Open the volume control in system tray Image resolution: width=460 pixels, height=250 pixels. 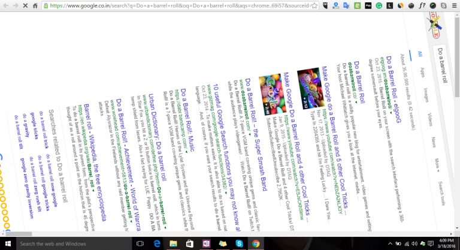tap(414, 243)
